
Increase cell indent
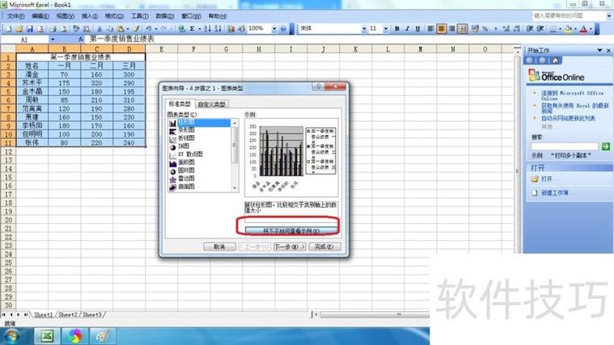coord(540,28)
